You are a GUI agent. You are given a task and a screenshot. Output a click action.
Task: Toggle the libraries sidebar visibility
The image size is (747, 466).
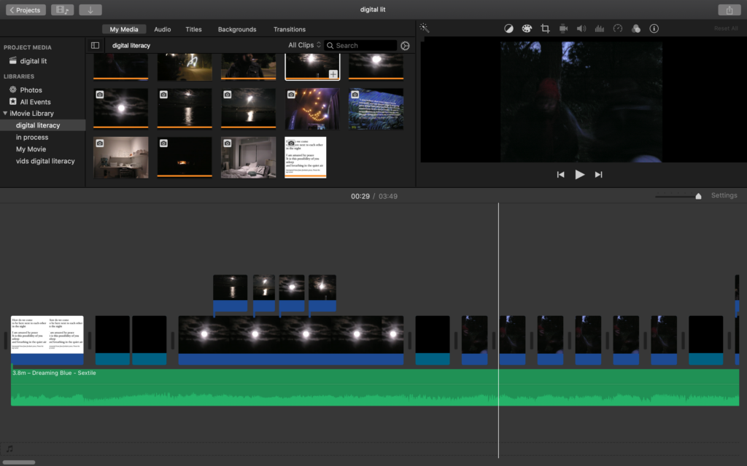[95, 45]
